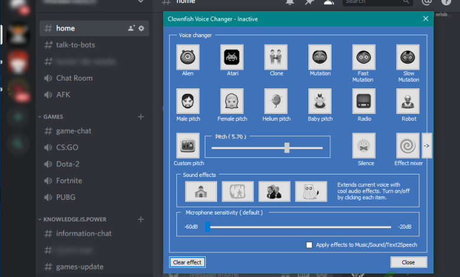This screenshot has height=277, width=460.
Task: Open the server name dropdown menu
Action: point(141,1)
